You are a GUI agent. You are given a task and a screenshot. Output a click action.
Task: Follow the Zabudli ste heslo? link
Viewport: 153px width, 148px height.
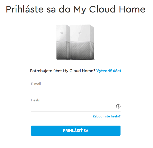[x=106, y=116]
